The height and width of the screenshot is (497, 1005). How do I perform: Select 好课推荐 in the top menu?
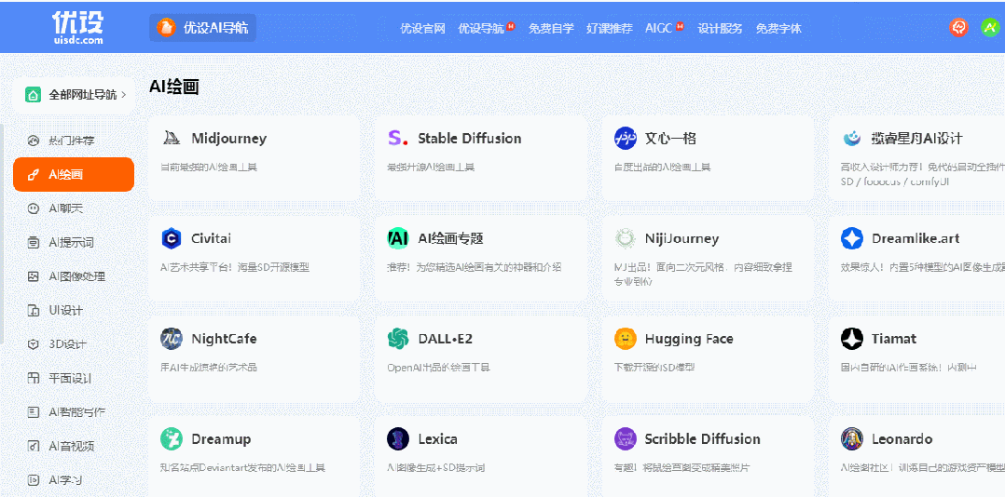coord(610,28)
